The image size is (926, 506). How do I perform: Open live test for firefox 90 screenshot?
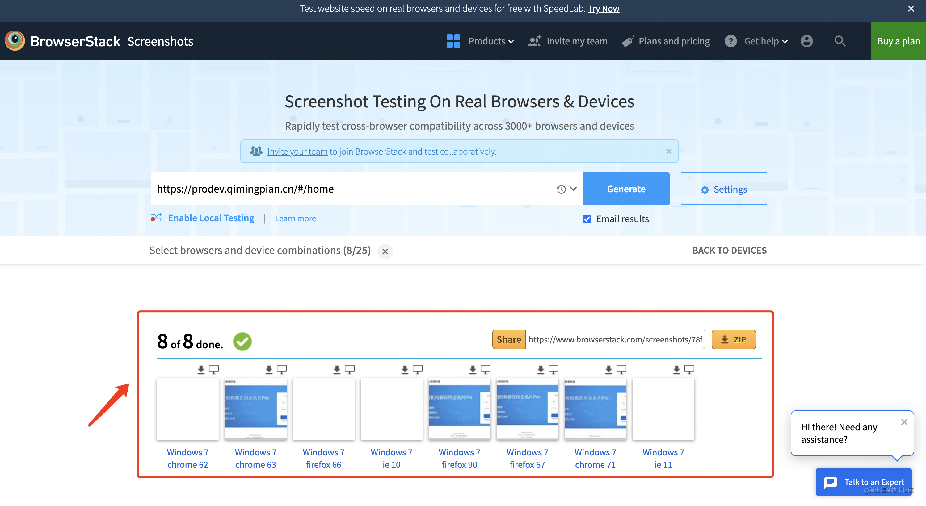click(485, 369)
